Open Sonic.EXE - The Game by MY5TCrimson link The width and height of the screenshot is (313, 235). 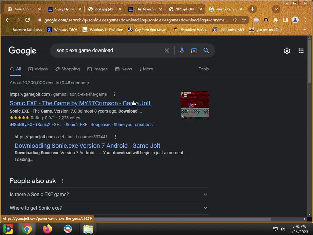coord(80,103)
